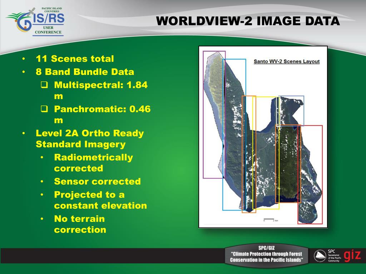Click the 'Panchromatic: 0.46 m' line
The image size is (366, 274).
point(102,115)
